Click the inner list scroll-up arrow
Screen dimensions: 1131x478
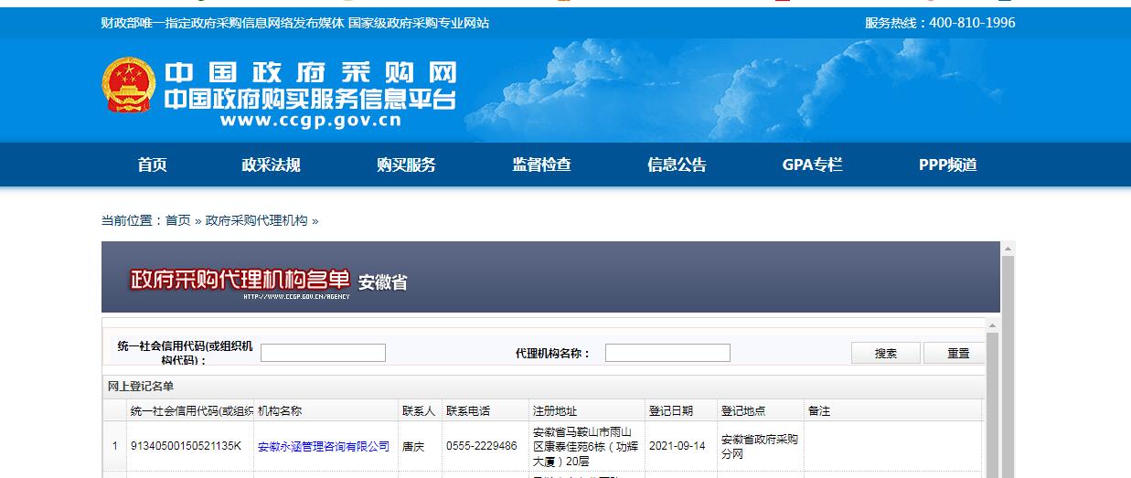coord(991,324)
